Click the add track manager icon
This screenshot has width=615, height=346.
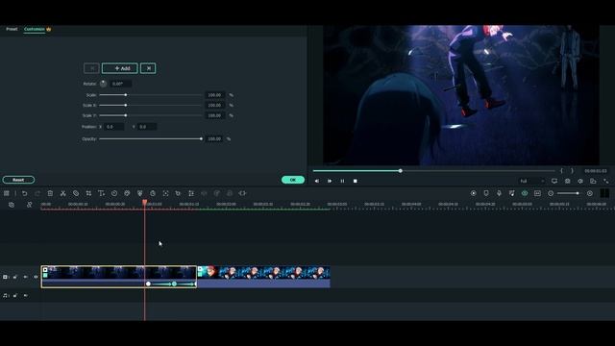click(x=12, y=205)
